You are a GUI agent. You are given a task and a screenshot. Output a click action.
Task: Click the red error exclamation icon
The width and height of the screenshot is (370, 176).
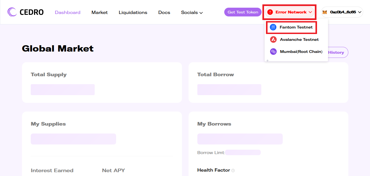pyautogui.click(x=270, y=12)
